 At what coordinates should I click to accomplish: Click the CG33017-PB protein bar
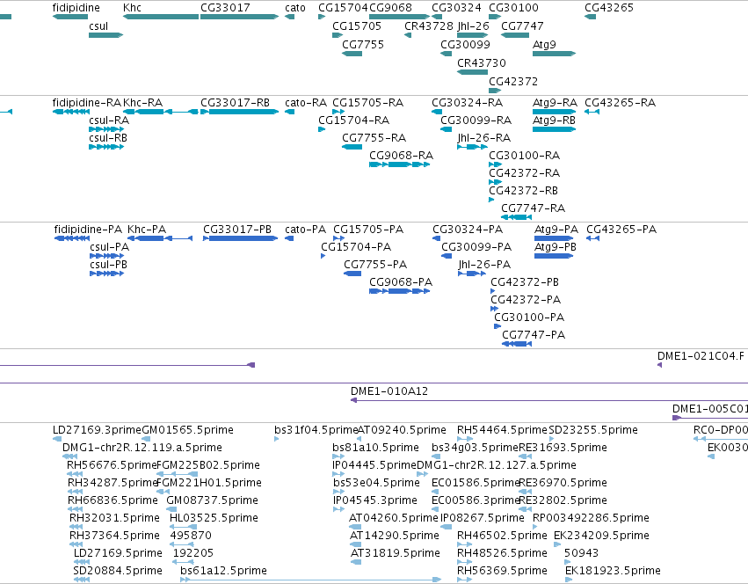click(241, 238)
